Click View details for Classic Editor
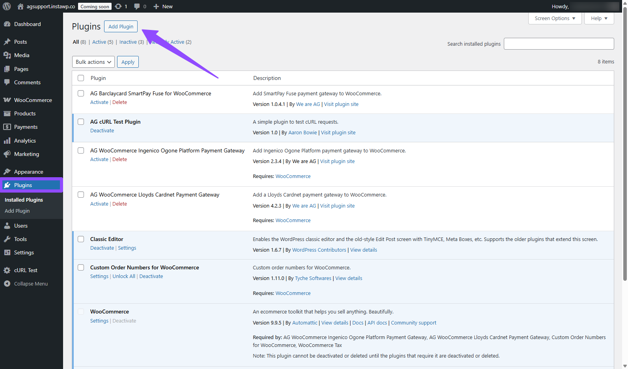 (x=363, y=250)
